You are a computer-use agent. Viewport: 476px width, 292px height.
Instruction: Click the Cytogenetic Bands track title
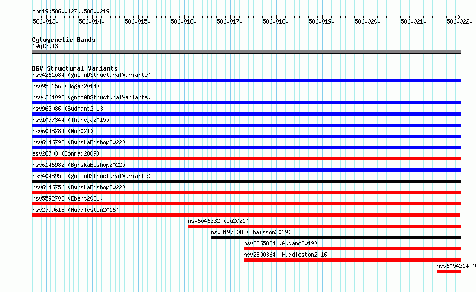click(x=64, y=40)
